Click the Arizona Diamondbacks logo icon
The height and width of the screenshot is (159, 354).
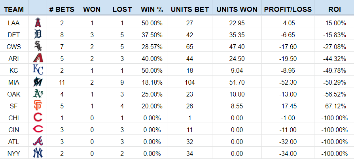pos(38,59)
